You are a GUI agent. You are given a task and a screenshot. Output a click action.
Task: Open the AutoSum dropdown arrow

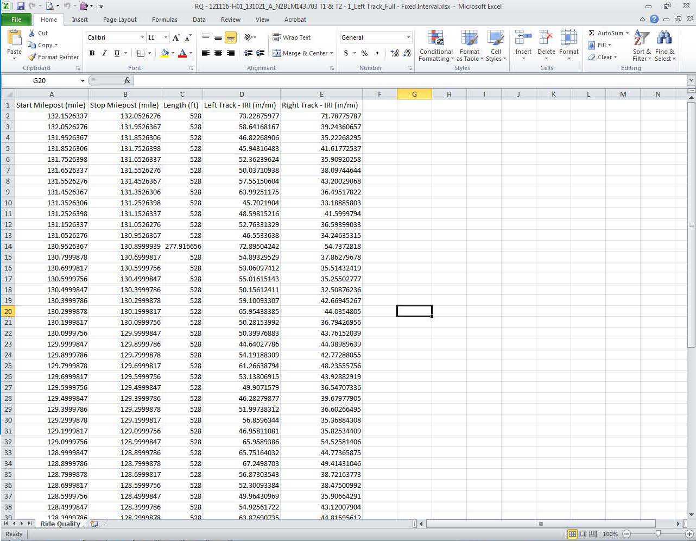tap(627, 33)
